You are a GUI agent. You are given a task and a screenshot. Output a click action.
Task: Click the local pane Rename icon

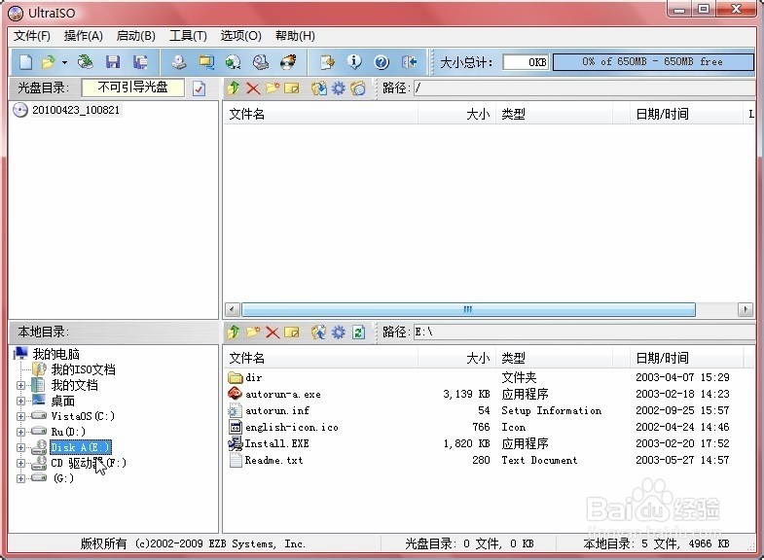[x=292, y=332]
